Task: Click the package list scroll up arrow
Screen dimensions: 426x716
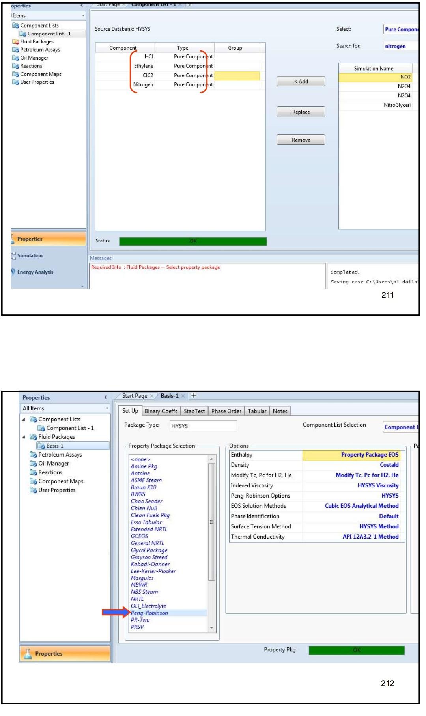Action: click(211, 459)
